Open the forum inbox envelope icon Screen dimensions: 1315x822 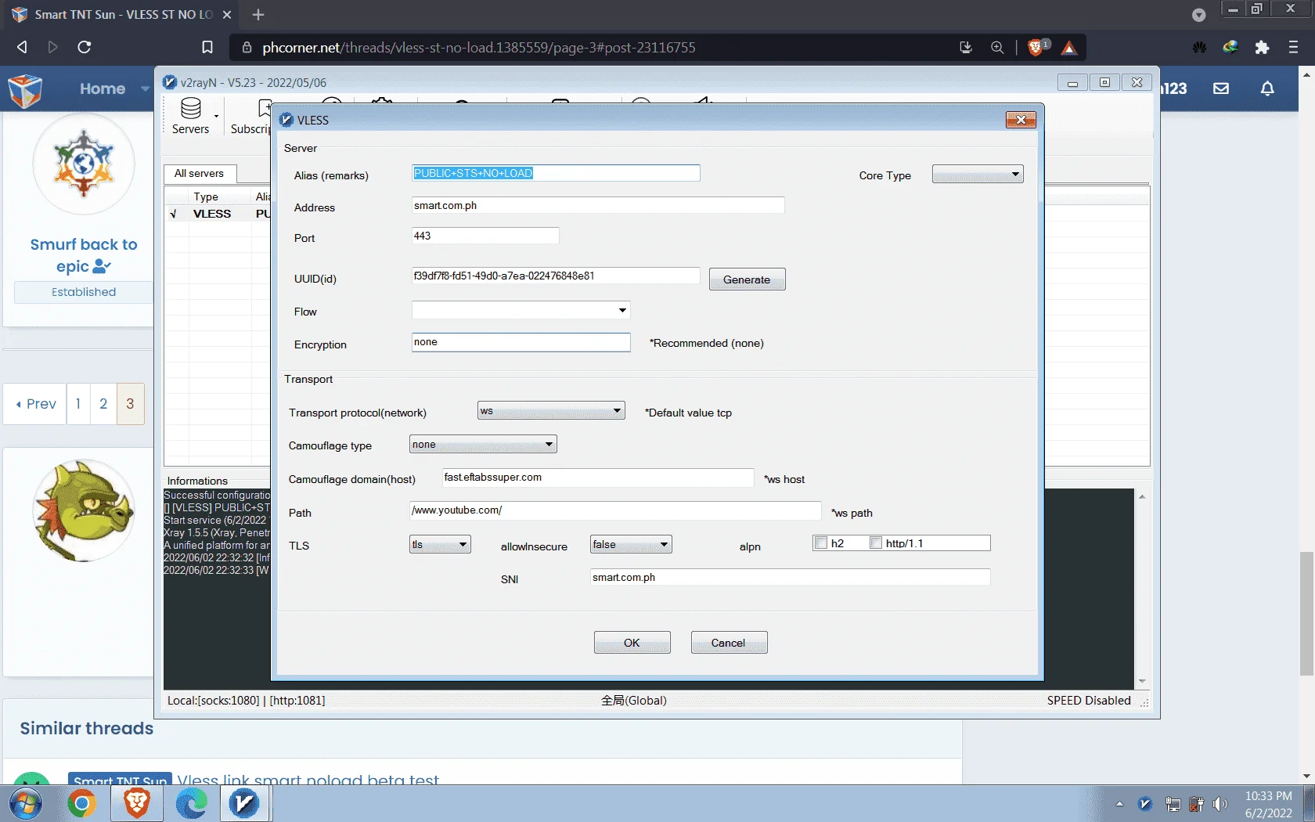[x=1221, y=88]
